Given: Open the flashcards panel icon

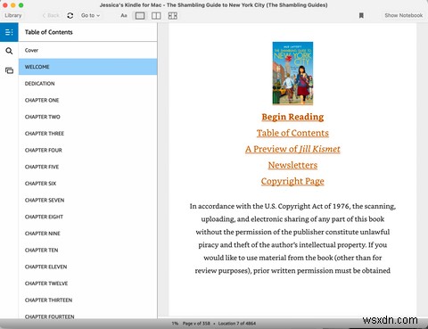Looking at the screenshot, I should (9, 70).
